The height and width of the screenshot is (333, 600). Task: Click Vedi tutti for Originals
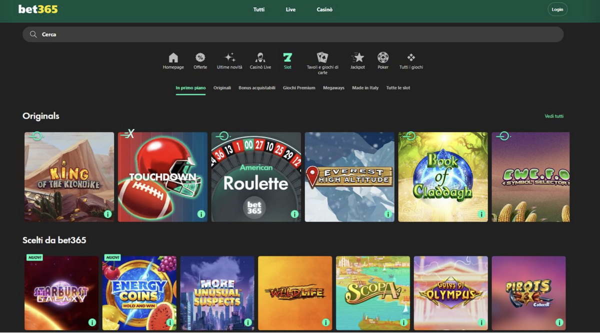pyautogui.click(x=554, y=116)
